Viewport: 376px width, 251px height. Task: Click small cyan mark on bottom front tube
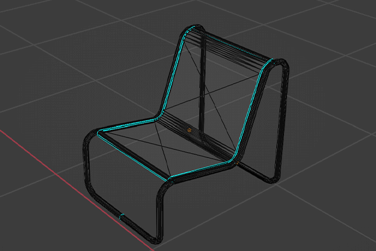coord(122,216)
